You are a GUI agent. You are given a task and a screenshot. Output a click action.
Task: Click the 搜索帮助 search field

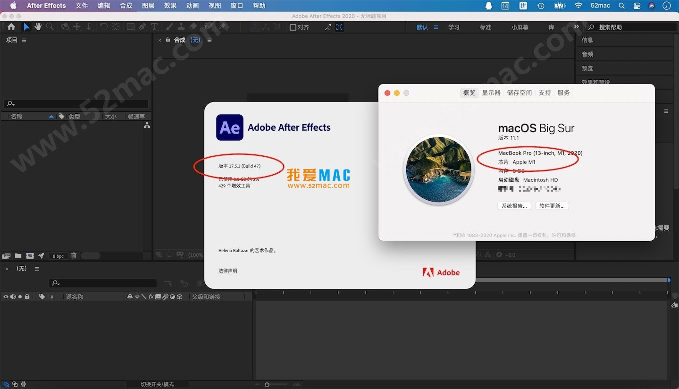(x=632, y=27)
